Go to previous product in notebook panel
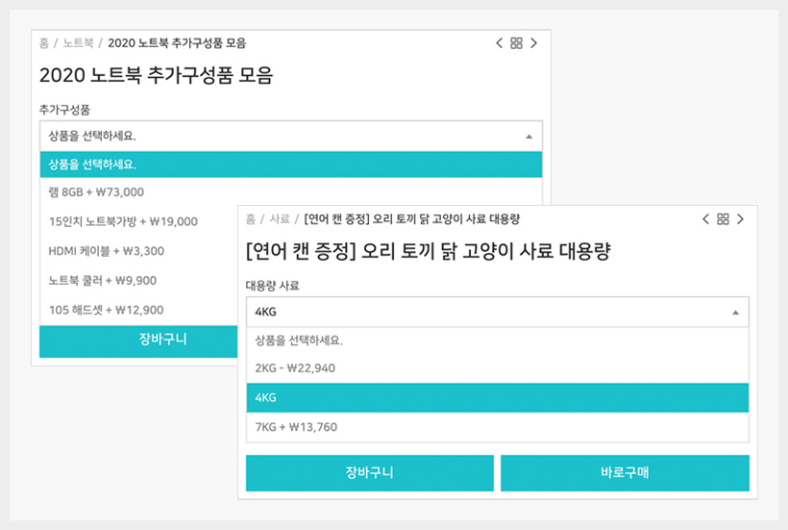The width and height of the screenshot is (788, 530). click(499, 43)
